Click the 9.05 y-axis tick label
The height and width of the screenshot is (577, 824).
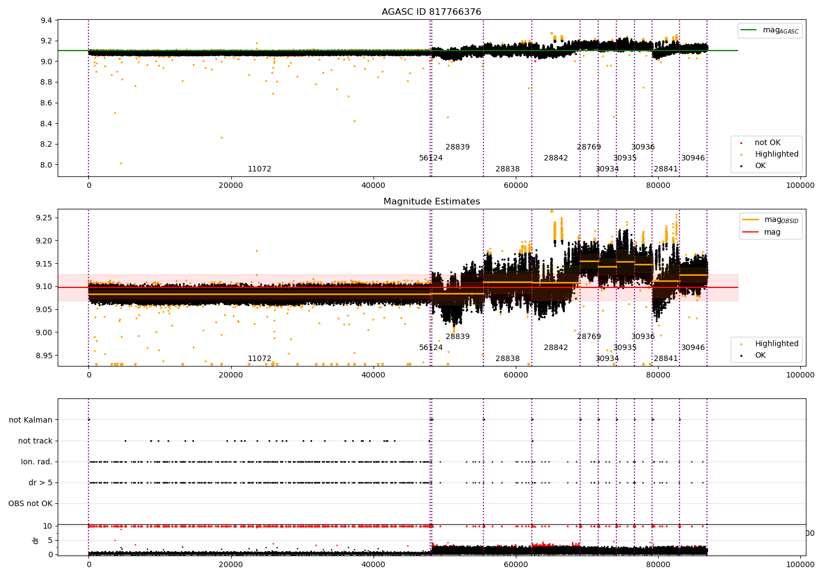(44, 310)
